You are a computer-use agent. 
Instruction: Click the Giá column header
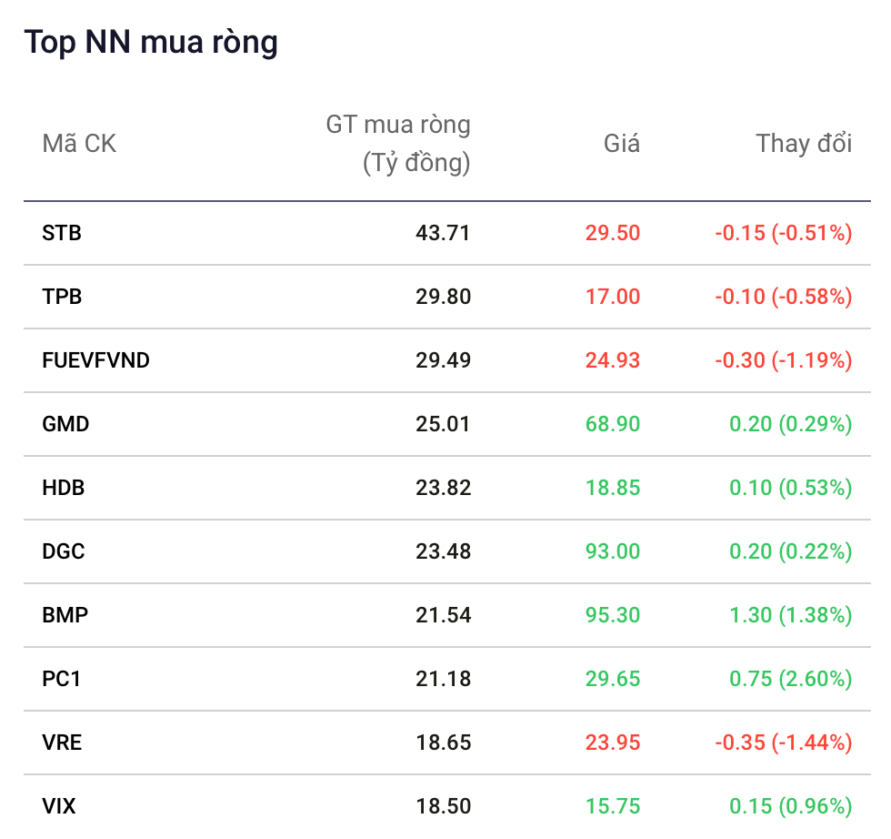622,144
